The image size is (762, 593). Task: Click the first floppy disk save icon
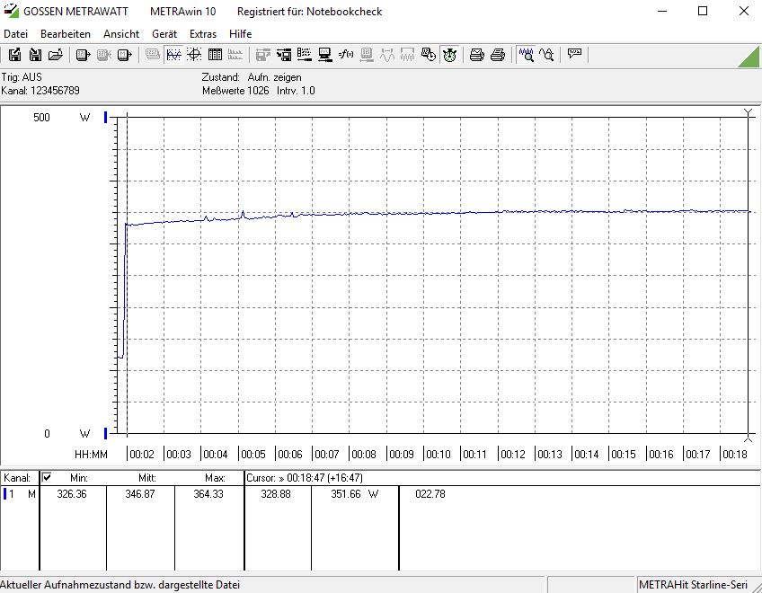[15, 55]
